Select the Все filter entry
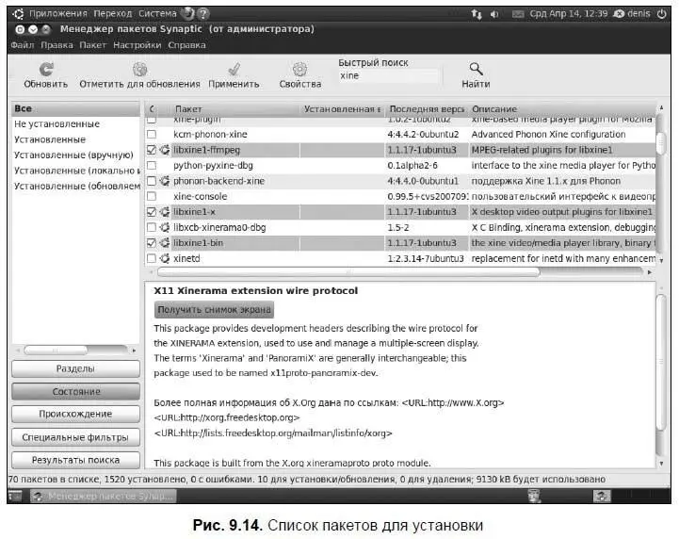 pyautogui.click(x=75, y=108)
